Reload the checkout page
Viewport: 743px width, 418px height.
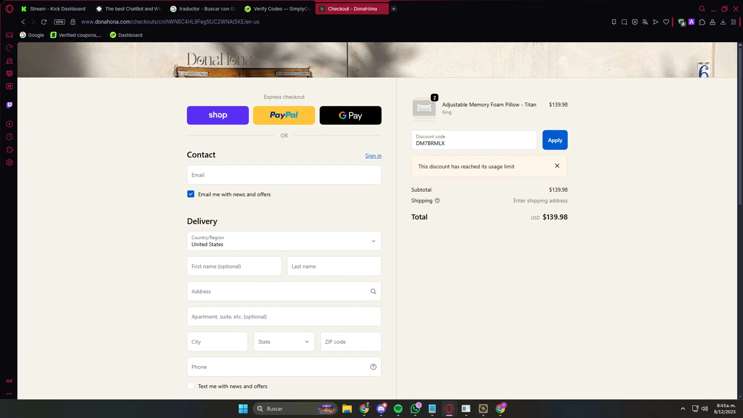(44, 22)
